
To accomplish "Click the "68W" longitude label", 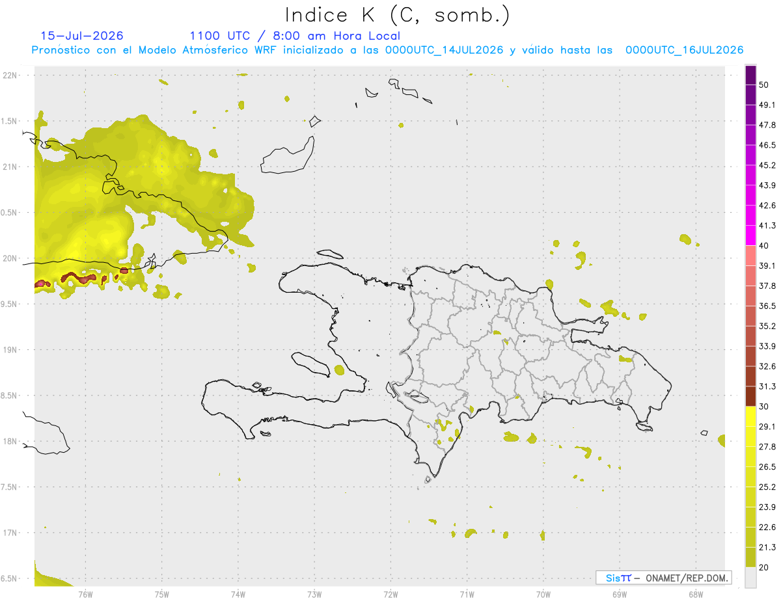I will click(x=695, y=594).
